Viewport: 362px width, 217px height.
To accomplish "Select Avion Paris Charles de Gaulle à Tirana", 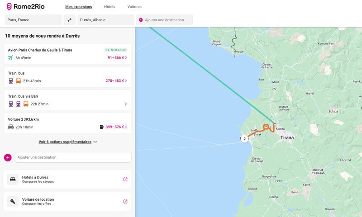I will (x=40, y=50).
